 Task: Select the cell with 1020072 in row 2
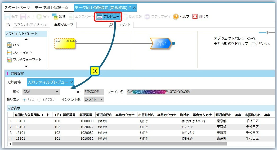[x=87, y=127]
